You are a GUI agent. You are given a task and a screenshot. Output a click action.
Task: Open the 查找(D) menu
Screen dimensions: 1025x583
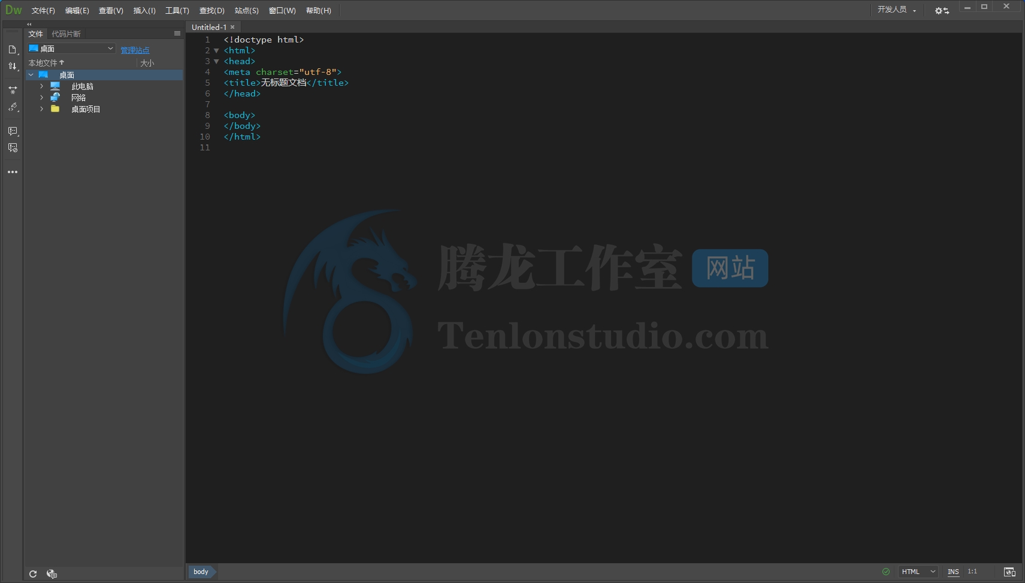point(211,10)
